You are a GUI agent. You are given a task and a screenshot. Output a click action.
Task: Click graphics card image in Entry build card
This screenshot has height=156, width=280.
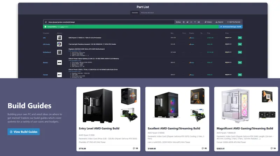coord(129,114)
